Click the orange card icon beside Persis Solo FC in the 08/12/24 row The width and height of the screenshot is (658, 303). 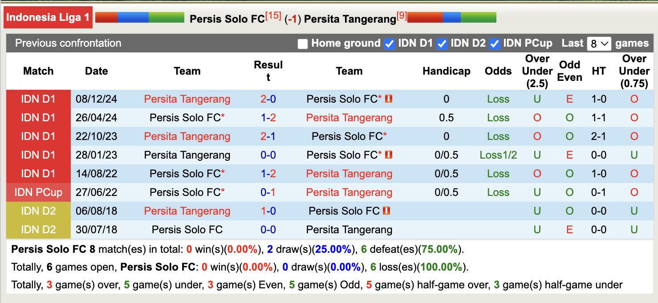click(389, 99)
